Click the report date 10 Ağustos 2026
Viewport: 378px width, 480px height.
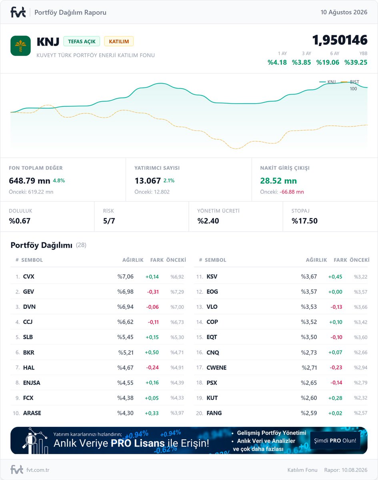[x=344, y=12]
